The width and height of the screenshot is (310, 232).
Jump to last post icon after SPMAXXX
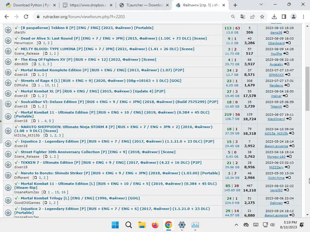point(288,75)
